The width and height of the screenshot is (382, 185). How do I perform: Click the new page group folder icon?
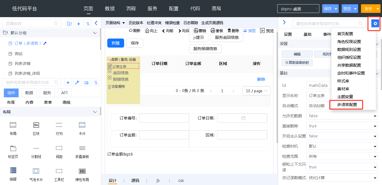point(69,24)
